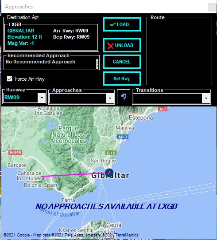Click the Barbate label on the map
Viewport: 217px width, 240px height.
pyautogui.click(x=17, y=165)
